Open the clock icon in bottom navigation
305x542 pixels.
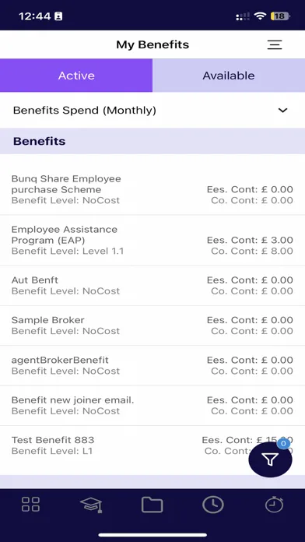213,505
